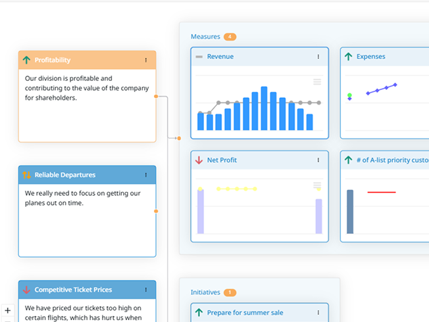The width and height of the screenshot is (429, 322).
Task: Click the Net Profit chart hamburger menu
Action: tap(317, 185)
